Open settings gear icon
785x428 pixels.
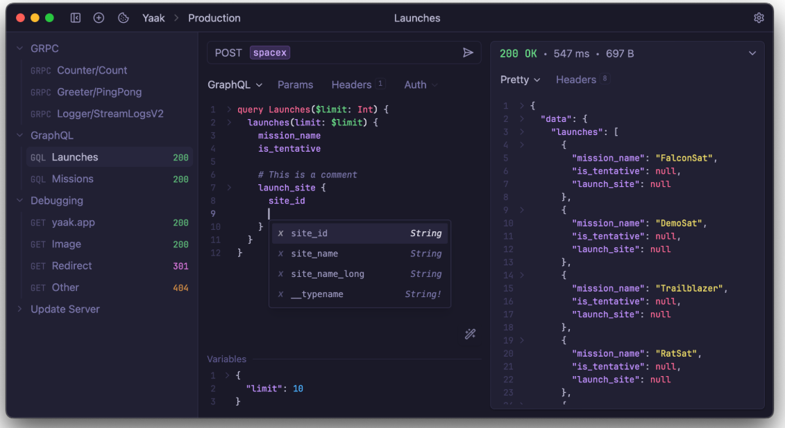tap(759, 18)
